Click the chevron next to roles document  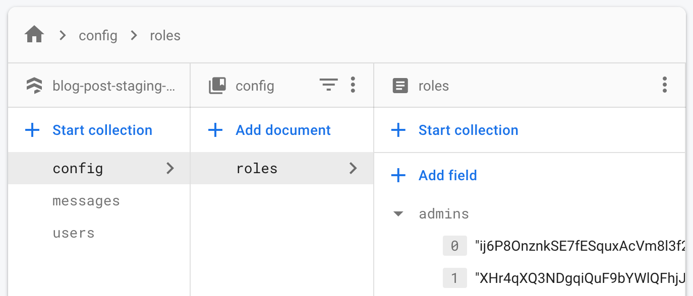coord(354,168)
